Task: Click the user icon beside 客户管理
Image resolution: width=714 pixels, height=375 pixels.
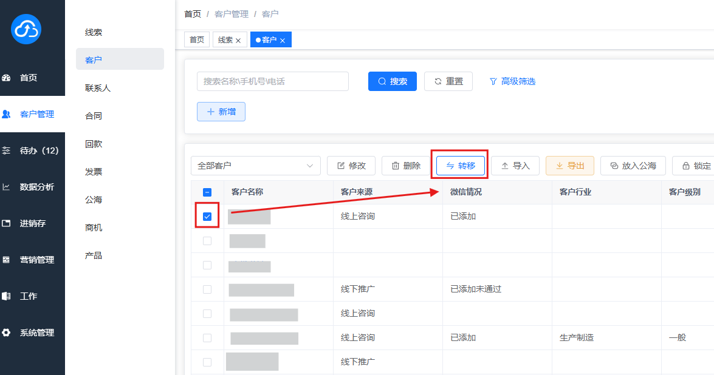Action: click(6, 114)
